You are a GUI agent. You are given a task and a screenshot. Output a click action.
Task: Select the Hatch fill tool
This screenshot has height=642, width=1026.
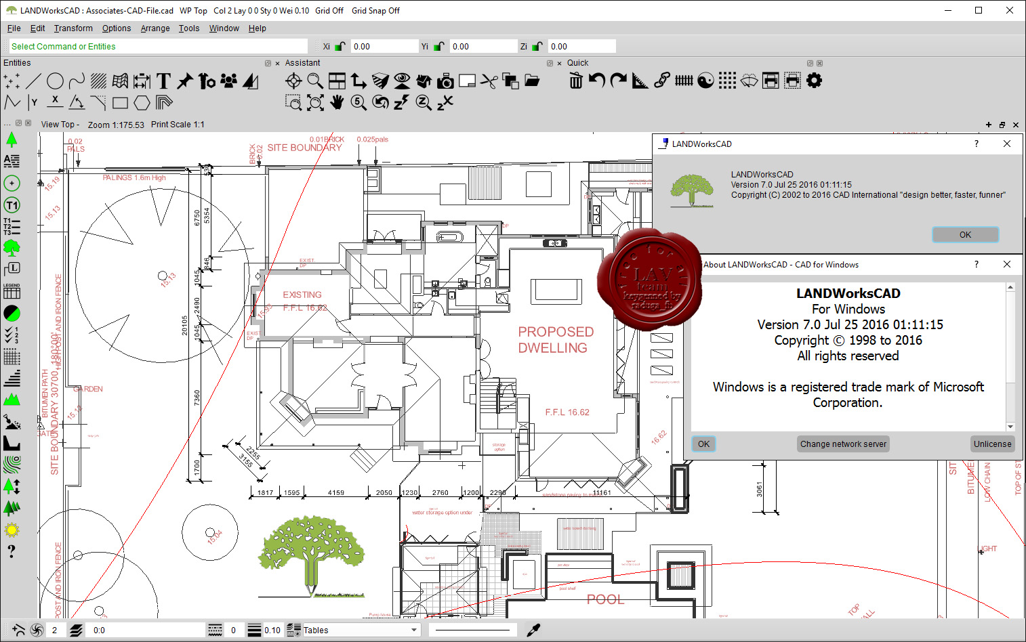98,81
